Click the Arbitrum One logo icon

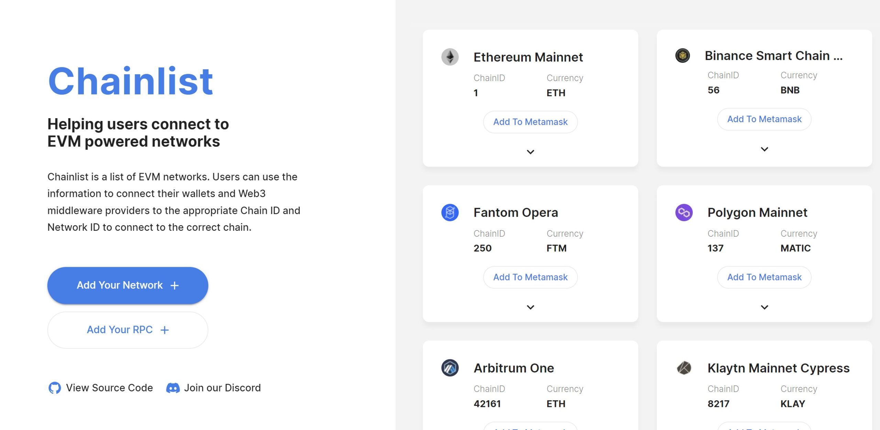[450, 368]
